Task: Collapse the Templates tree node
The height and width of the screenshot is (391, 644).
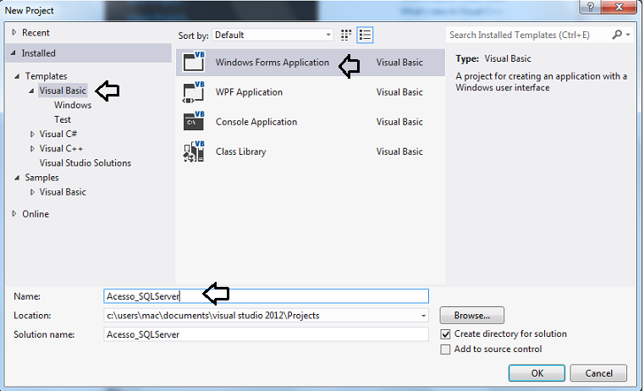Action: tap(17, 76)
